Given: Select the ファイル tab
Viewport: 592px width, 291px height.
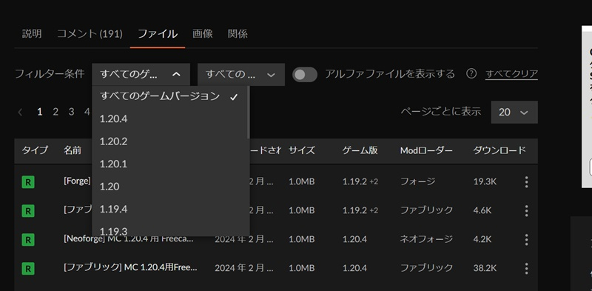Looking at the screenshot, I should (x=158, y=34).
